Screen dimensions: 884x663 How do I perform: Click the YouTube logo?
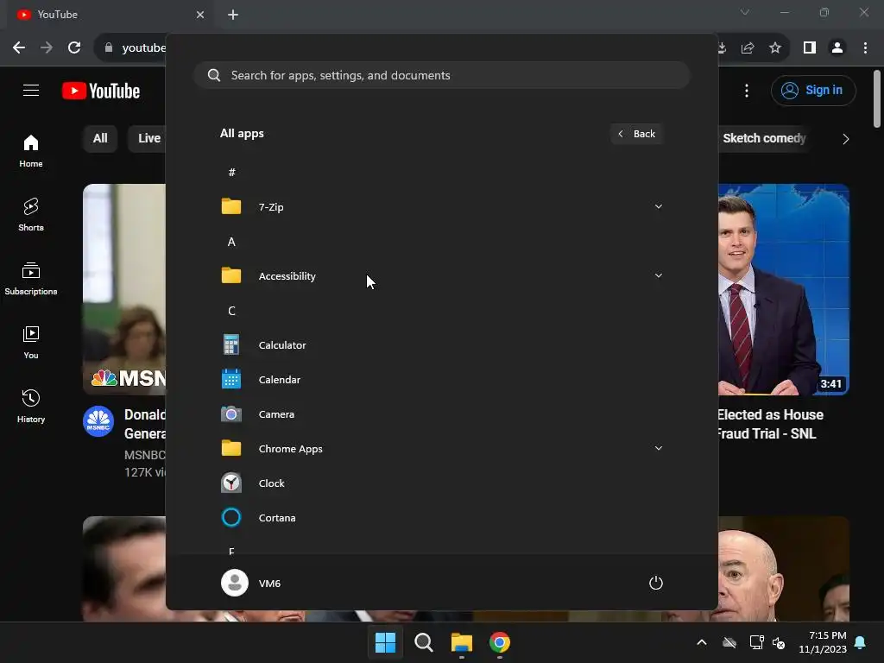tap(101, 91)
